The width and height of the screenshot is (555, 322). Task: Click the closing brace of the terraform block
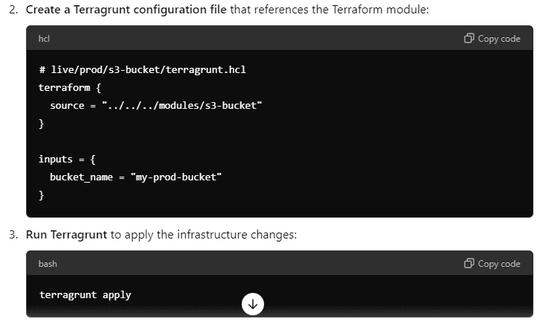41,124
